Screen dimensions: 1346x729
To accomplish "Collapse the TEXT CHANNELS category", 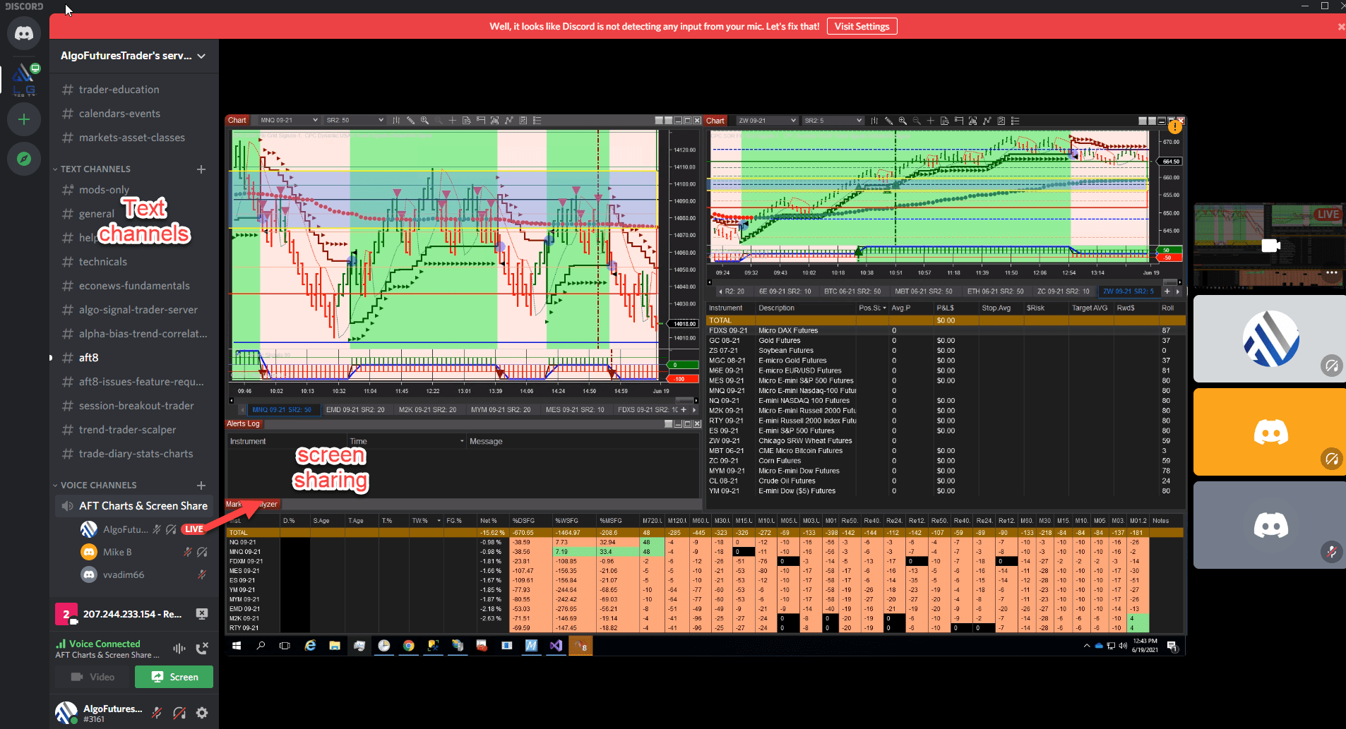I will pyautogui.click(x=92, y=169).
